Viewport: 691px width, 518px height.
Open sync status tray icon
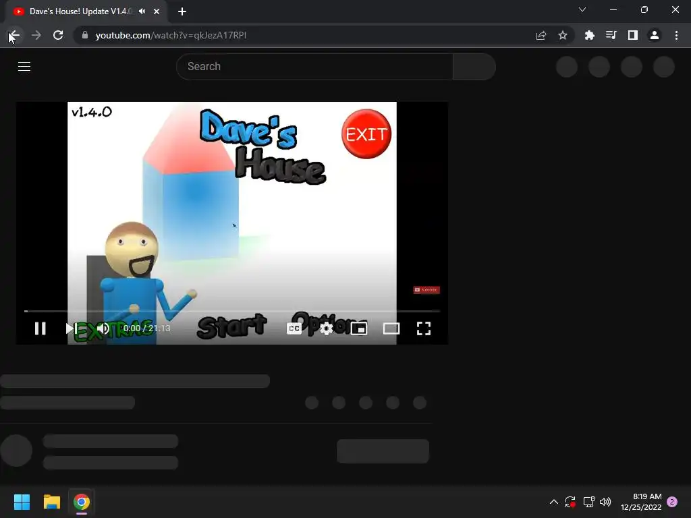pyautogui.click(x=570, y=502)
